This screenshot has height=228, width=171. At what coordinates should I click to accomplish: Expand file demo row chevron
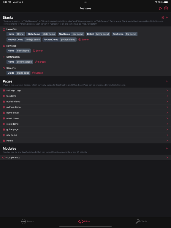tap(167, 96)
